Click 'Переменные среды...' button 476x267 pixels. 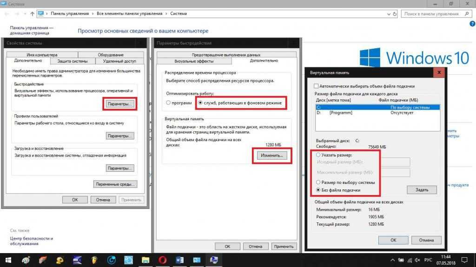click(115, 184)
